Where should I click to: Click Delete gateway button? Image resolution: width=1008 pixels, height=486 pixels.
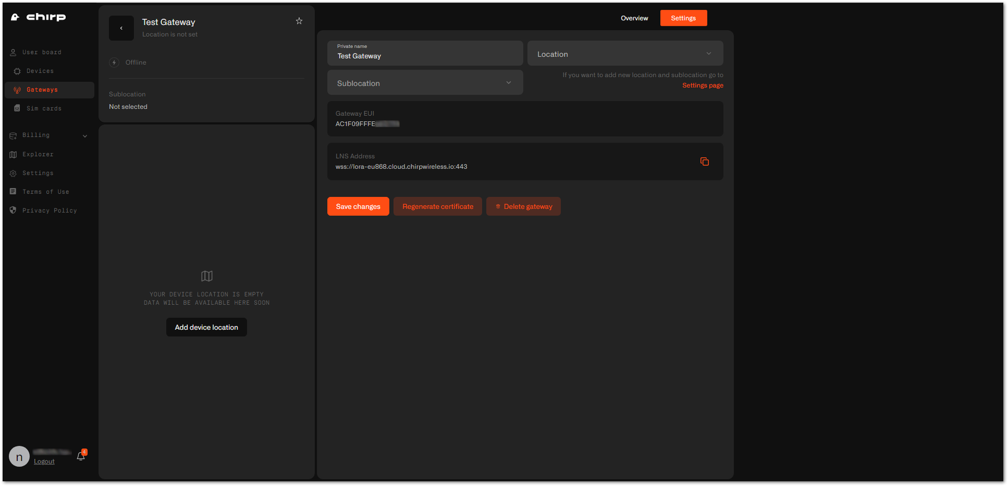pyautogui.click(x=523, y=206)
